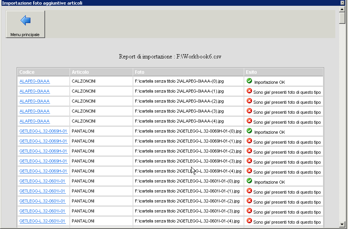
Task: Open GETLEGG-L.32-0069H-01 link in the (4).jpg row
Action: pyautogui.click(x=43, y=171)
